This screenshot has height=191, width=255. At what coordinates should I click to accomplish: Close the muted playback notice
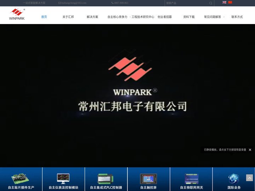tap(250, 150)
